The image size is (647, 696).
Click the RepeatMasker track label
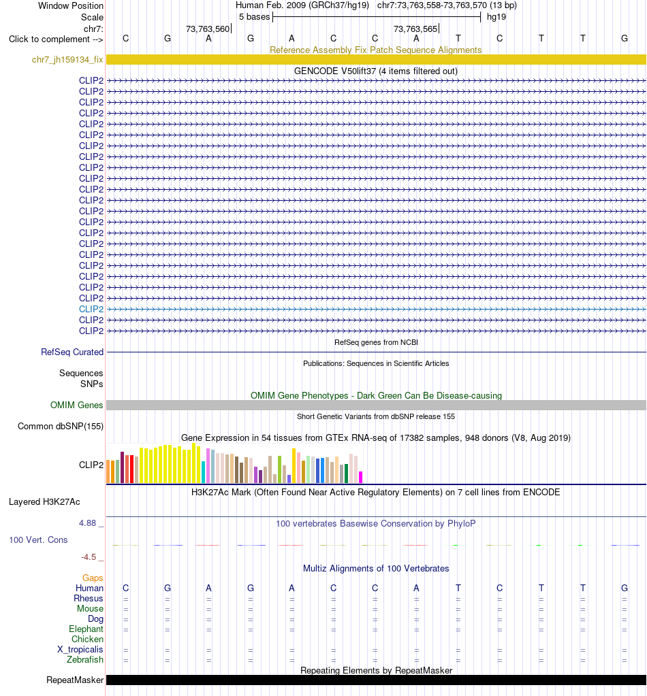tap(75, 680)
